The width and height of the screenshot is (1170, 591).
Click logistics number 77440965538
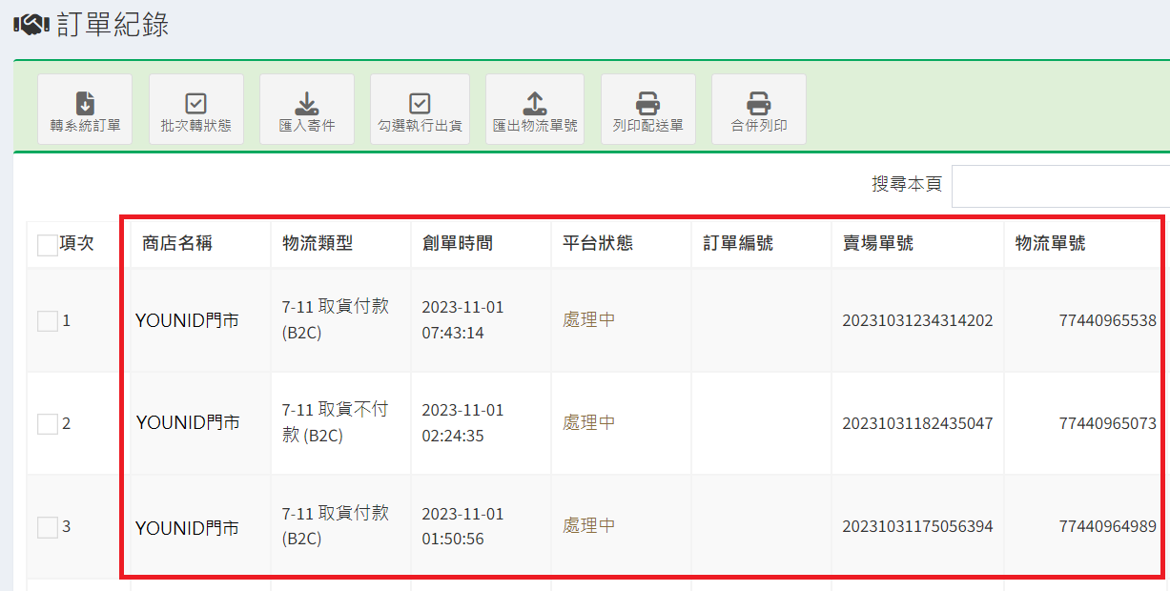point(1107,321)
